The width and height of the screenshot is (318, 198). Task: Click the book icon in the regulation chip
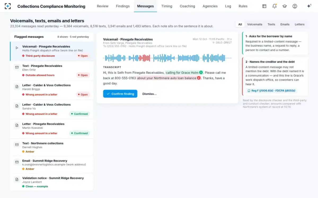pyautogui.click(x=249, y=91)
